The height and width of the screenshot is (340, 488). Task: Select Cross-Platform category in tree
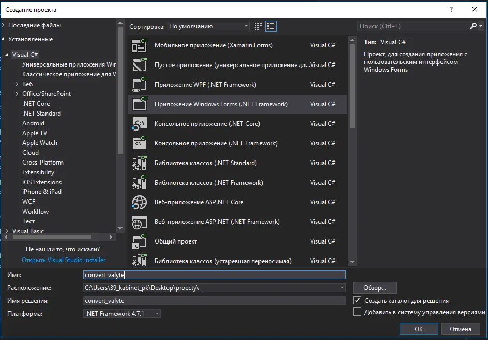[x=42, y=163]
